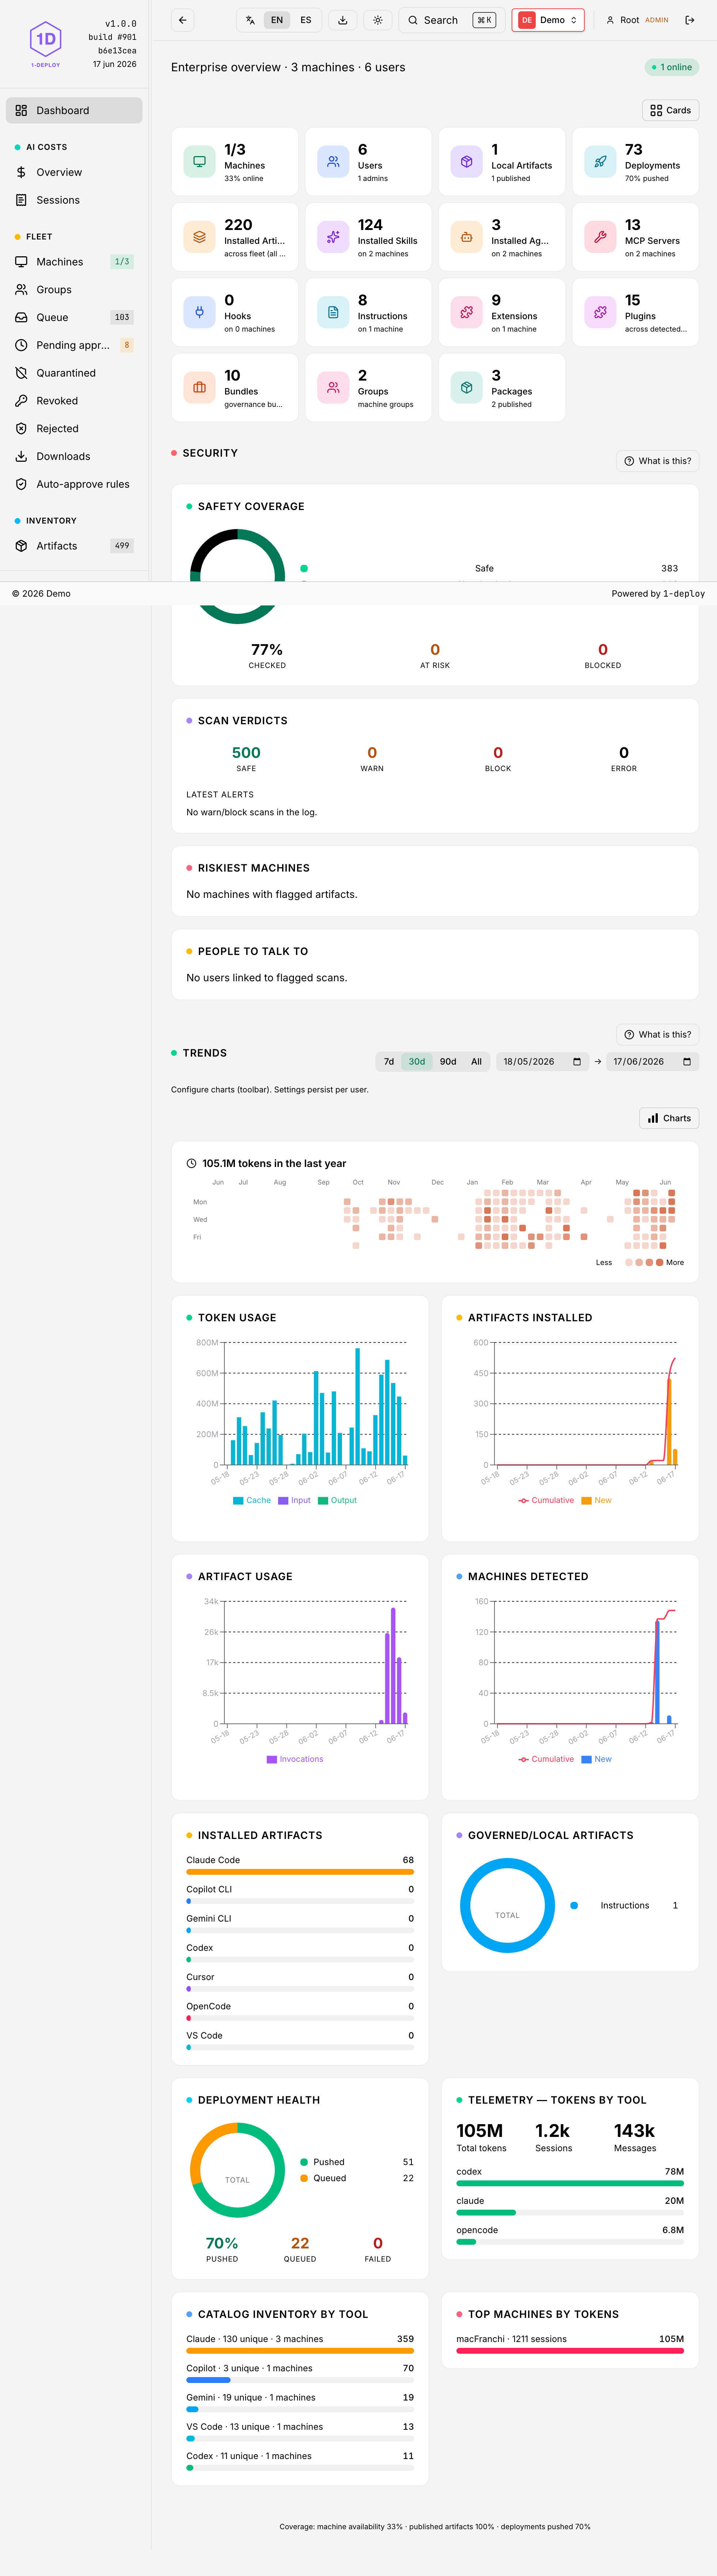Image resolution: width=717 pixels, height=2576 pixels.
Task: Open Auto-approve rules page
Action: pyautogui.click(x=74, y=484)
